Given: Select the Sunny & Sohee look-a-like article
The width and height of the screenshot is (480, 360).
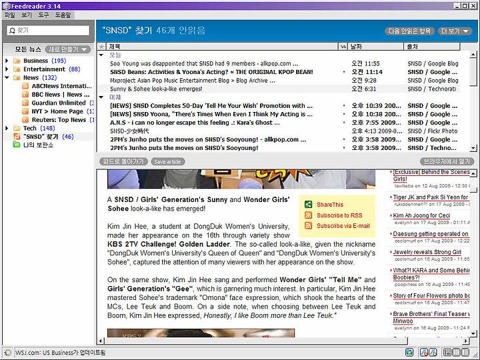Looking at the screenshot, I should (278, 89).
